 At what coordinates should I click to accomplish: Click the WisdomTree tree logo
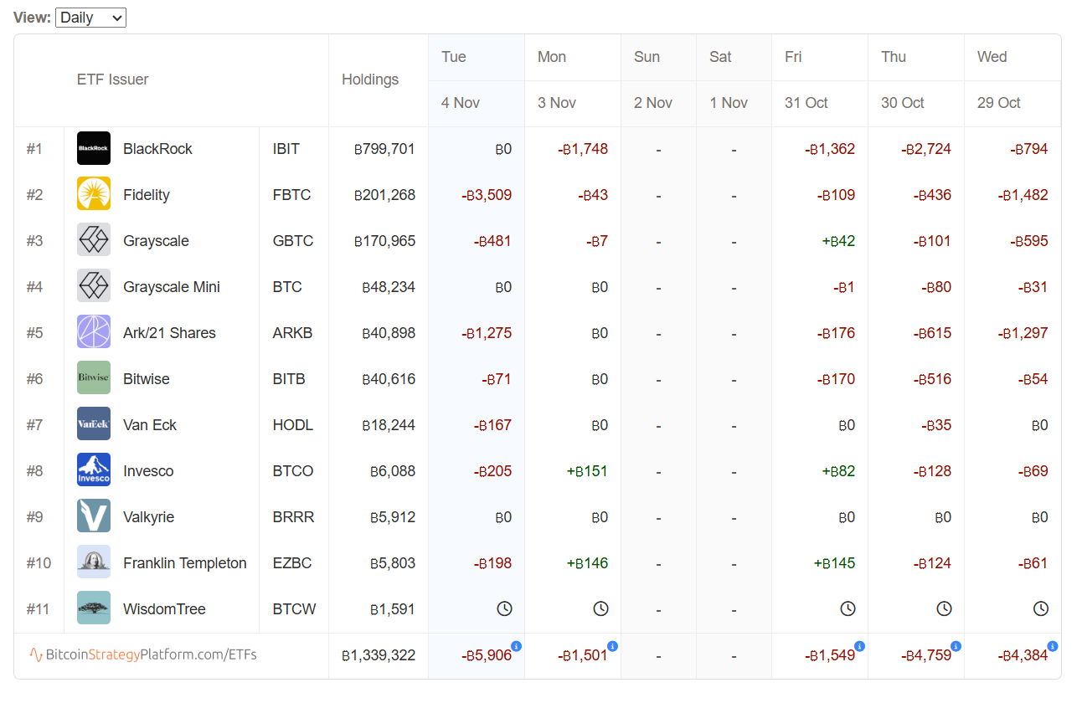coord(94,608)
